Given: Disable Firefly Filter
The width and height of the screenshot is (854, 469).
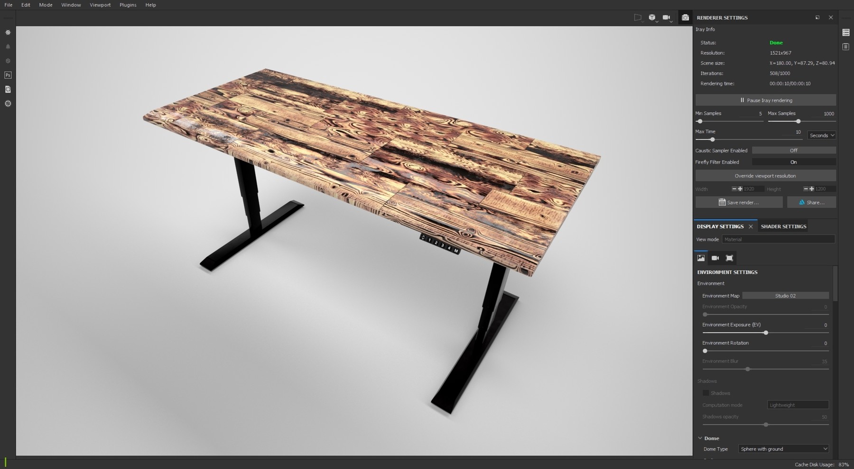Looking at the screenshot, I should tap(793, 162).
